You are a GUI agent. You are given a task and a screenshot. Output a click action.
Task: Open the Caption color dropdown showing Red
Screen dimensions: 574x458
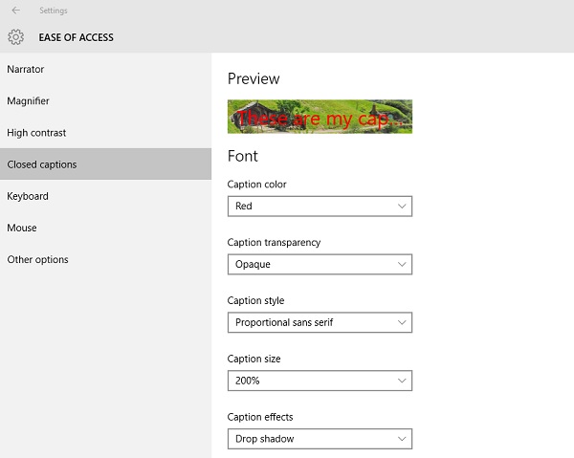coord(320,207)
